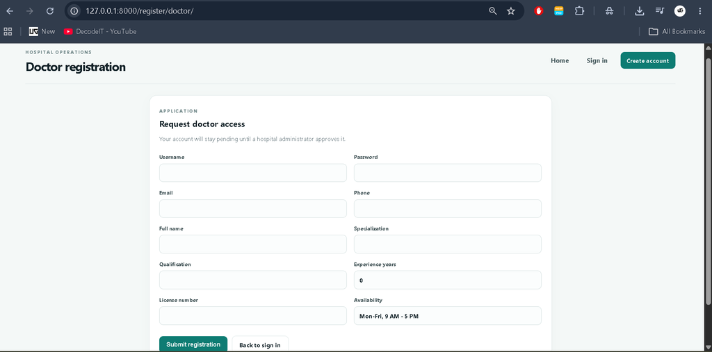Open the Chrome three-dot menu
Image resolution: width=712 pixels, height=352 pixels.
click(x=699, y=11)
